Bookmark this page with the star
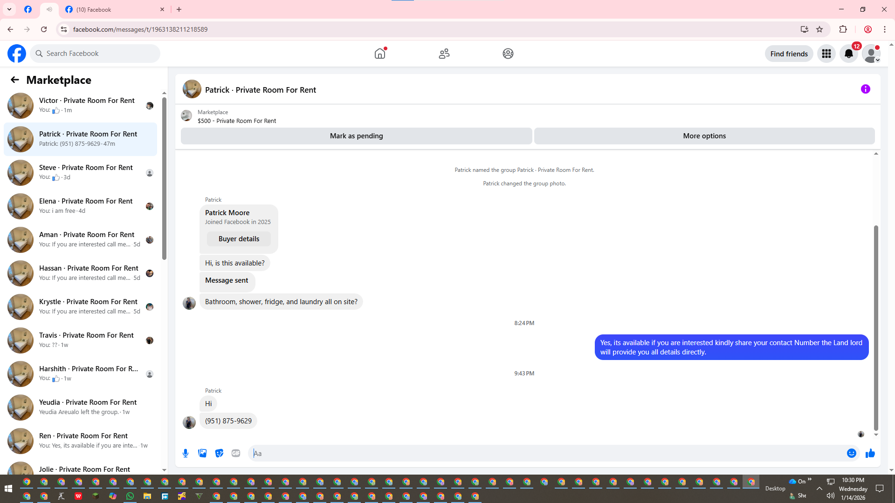The image size is (895, 503). 819,29
